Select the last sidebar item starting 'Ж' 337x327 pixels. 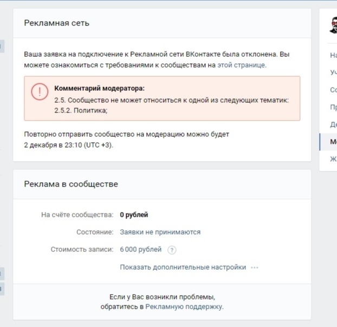(333, 159)
